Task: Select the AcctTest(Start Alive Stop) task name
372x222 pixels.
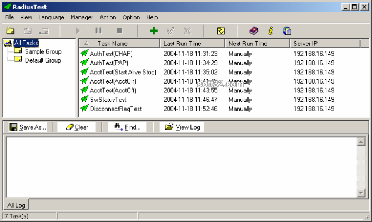Action: click(123, 72)
